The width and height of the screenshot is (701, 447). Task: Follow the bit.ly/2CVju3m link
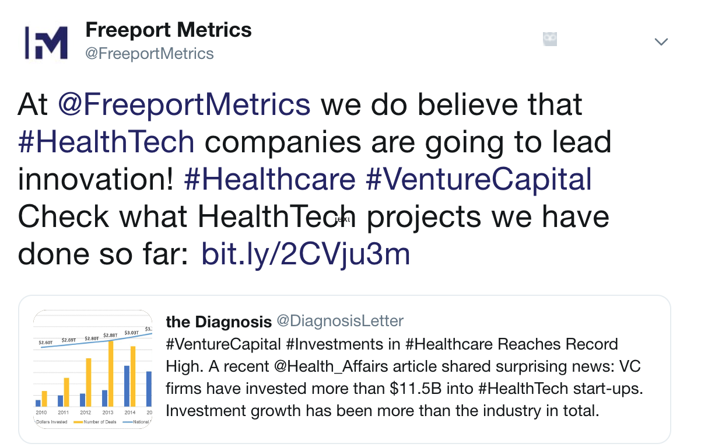point(306,254)
